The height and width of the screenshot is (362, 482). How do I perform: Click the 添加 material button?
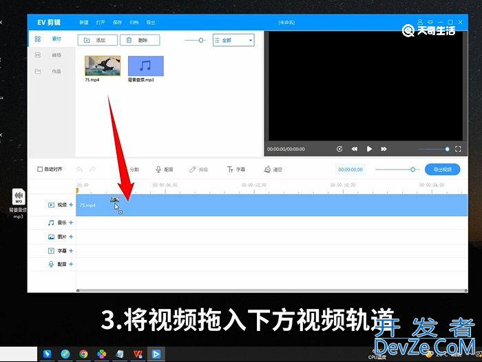pyautogui.click(x=98, y=40)
